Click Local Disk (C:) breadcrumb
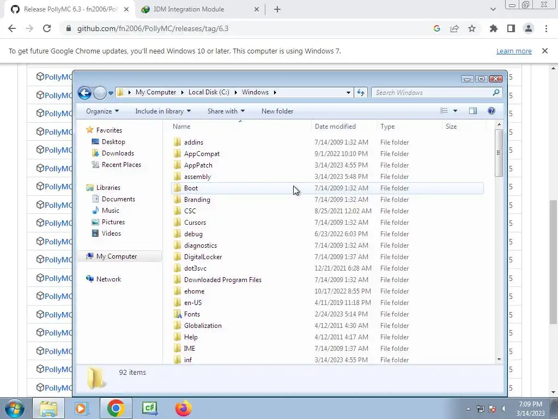Image resolution: width=558 pixels, height=419 pixels. (209, 92)
